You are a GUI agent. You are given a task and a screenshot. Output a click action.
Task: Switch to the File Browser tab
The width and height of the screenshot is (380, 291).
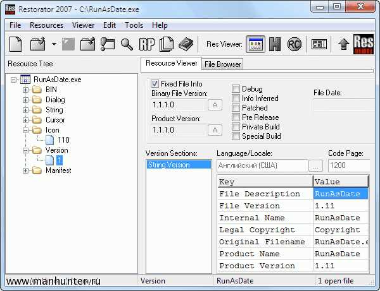click(222, 64)
